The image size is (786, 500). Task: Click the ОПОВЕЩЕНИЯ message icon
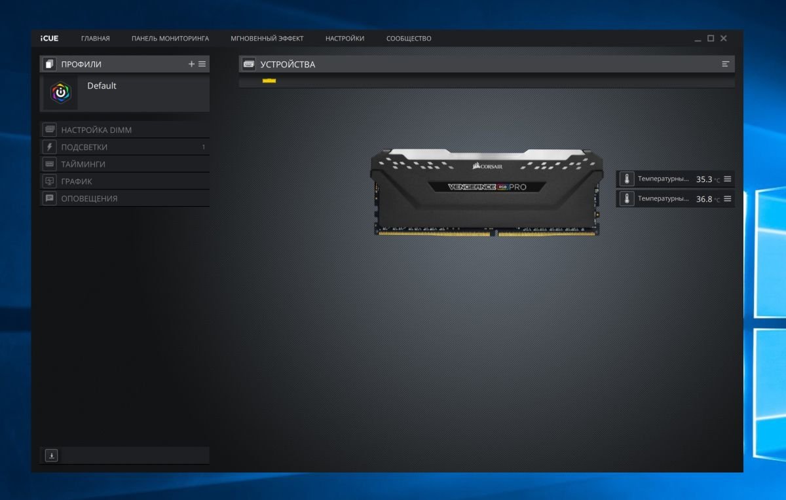coord(49,198)
